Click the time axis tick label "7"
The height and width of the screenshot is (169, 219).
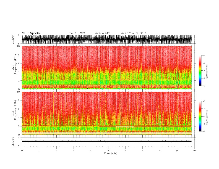143,150
